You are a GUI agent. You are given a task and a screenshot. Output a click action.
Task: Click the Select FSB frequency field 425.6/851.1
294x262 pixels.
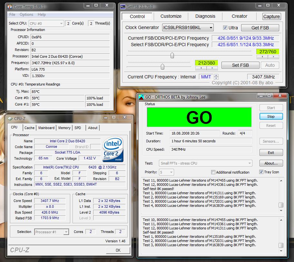246,45
